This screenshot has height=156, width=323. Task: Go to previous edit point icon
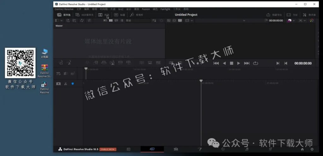[x=285, y=63]
